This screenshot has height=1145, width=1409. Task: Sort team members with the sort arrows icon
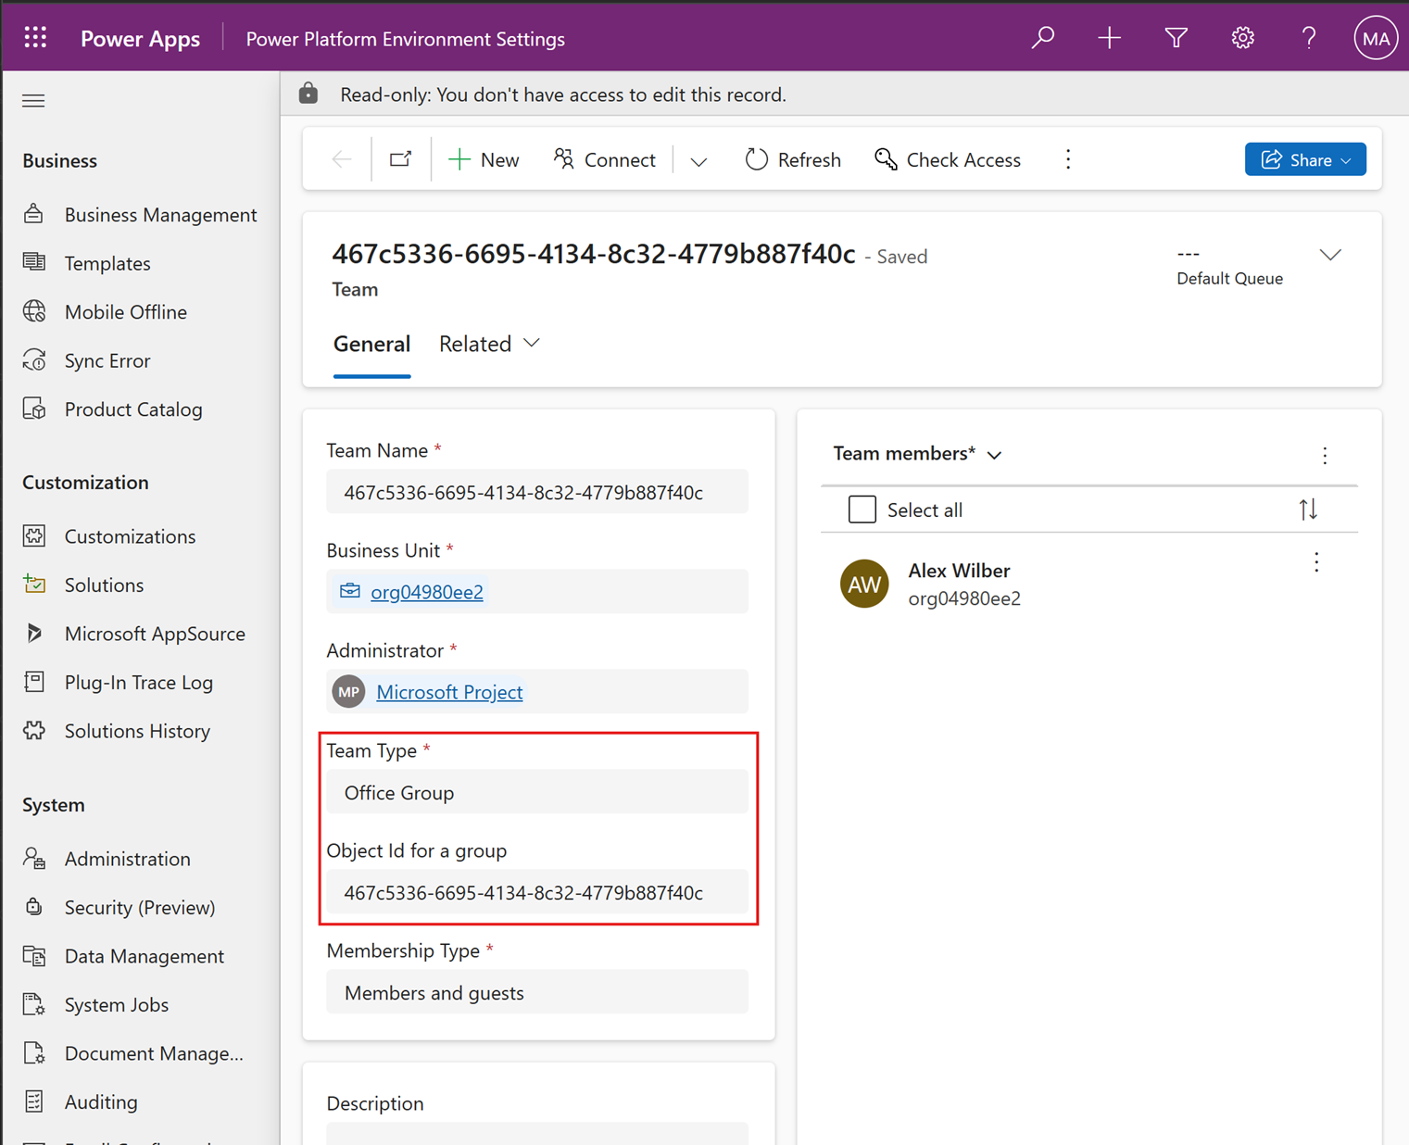coord(1308,510)
